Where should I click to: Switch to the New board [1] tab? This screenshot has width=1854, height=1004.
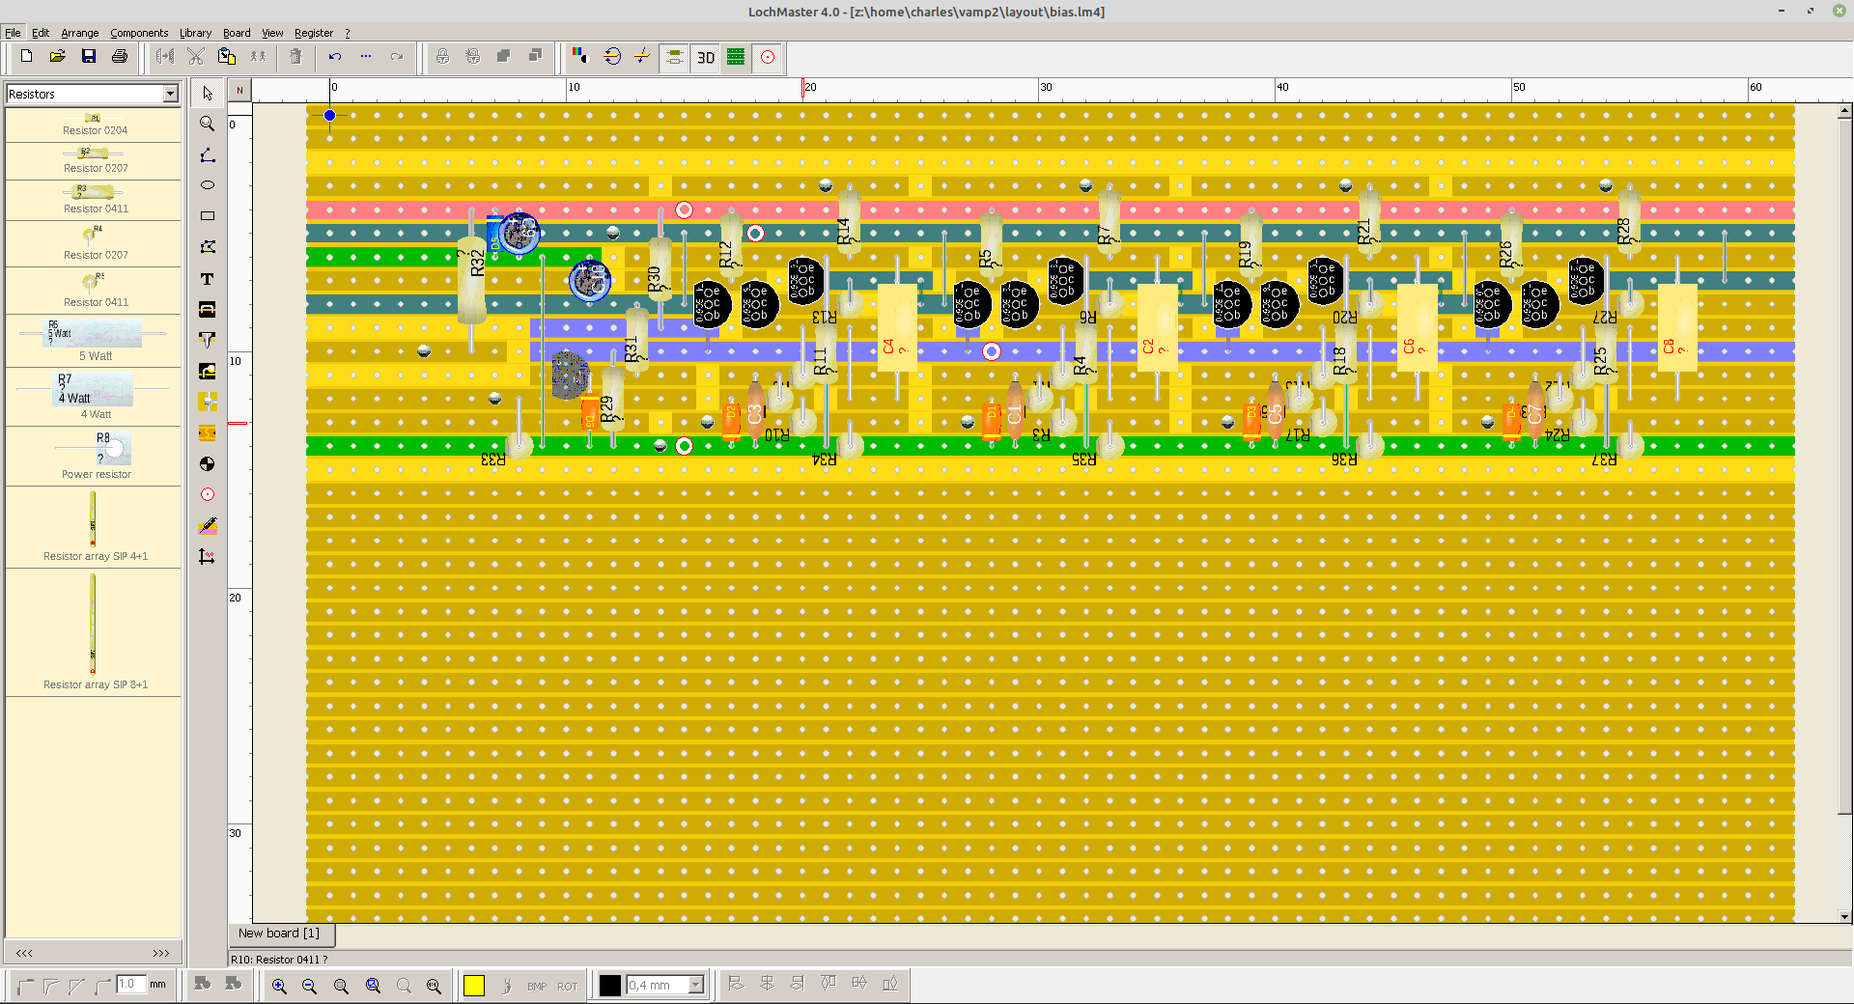[x=279, y=934]
